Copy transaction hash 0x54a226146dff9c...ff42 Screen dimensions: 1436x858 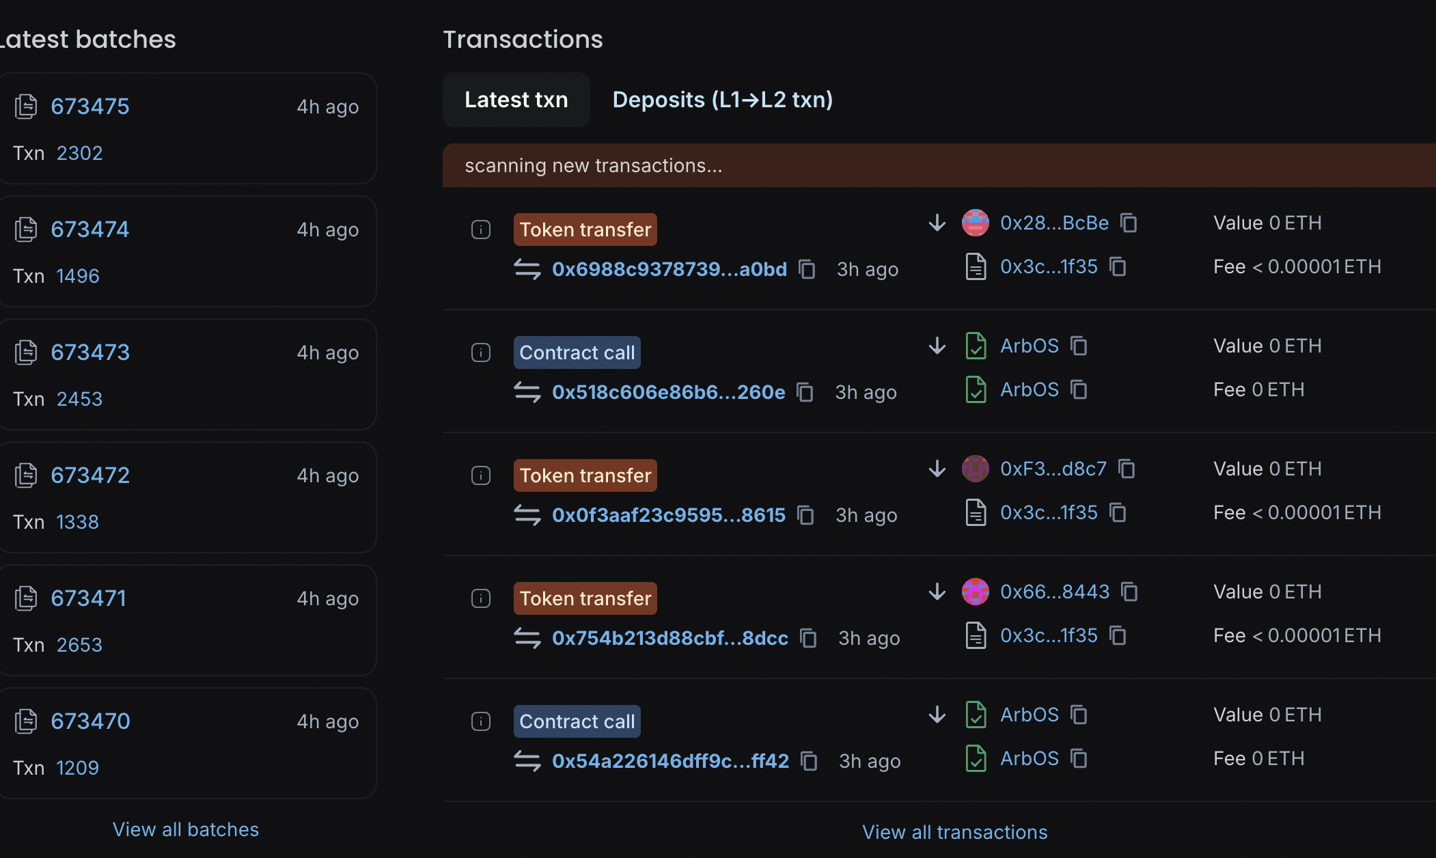tap(810, 762)
